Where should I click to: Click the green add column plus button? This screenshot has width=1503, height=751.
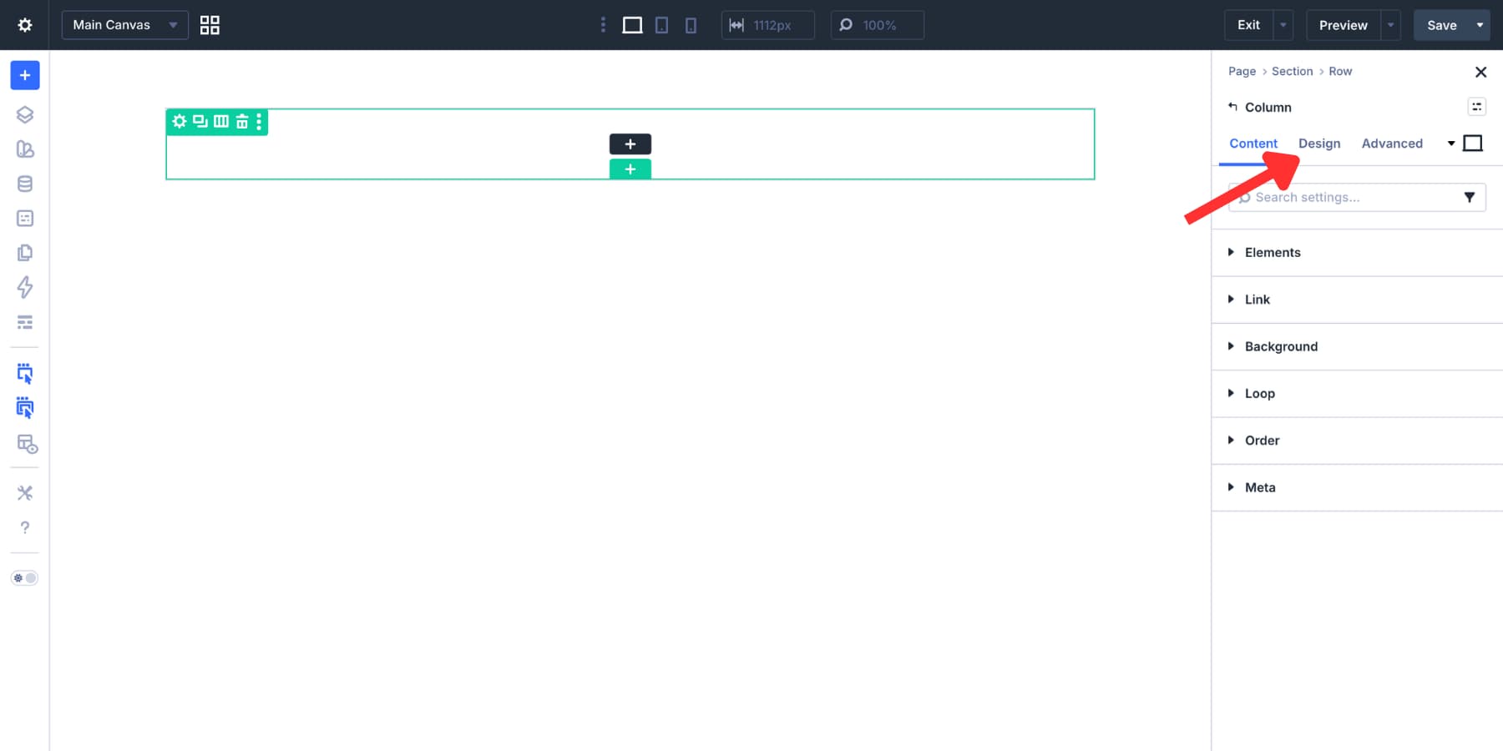(x=630, y=169)
